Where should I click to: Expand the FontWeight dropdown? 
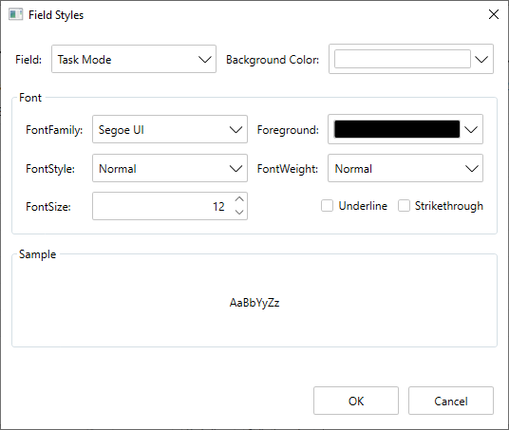pyautogui.click(x=405, y=168)
